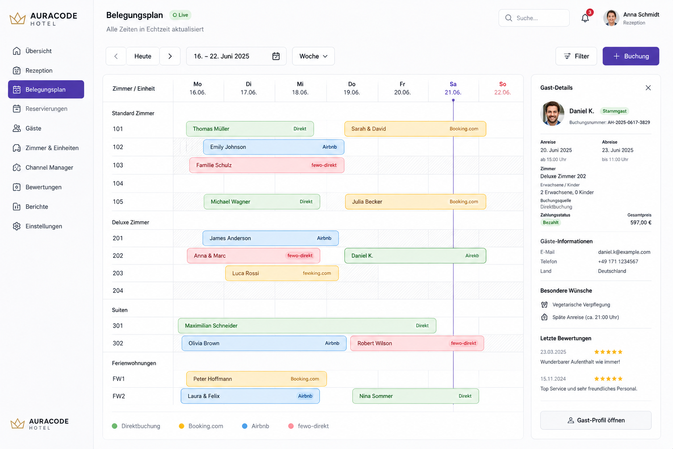Select Michael Wagner booking bar
Image resolution: width=673 pixels, height=449 pixels.
click(x=262, y=202)
